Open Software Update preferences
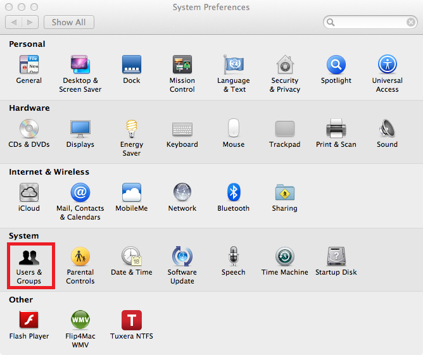 [182, 256]
